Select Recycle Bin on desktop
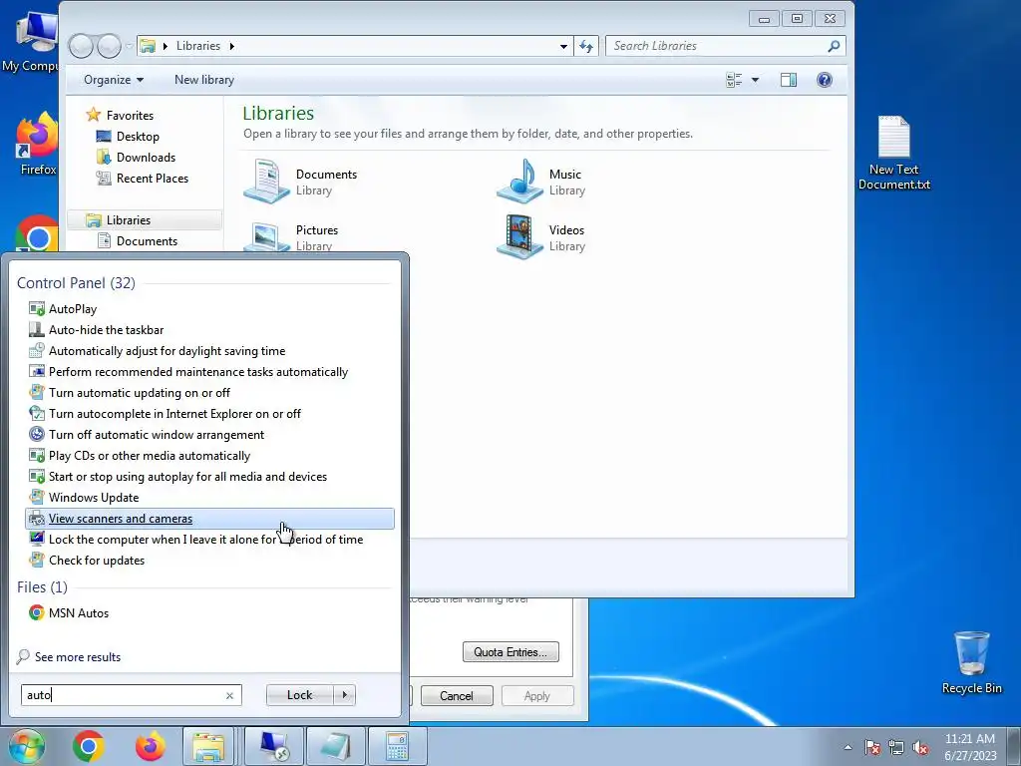Screen dimensions: 1021x766 (x=971, y=662)
